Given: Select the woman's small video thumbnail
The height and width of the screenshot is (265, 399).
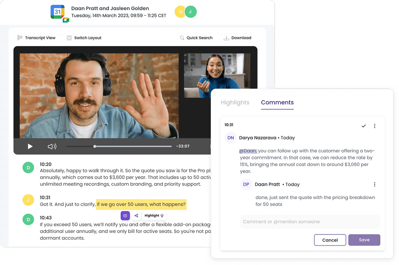Looking at the screenshot, I should [217, 76].
